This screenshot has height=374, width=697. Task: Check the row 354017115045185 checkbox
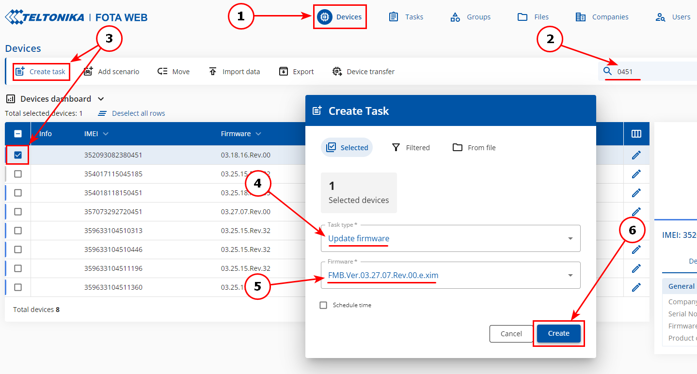pyautogui.click(x=18, y=174)
